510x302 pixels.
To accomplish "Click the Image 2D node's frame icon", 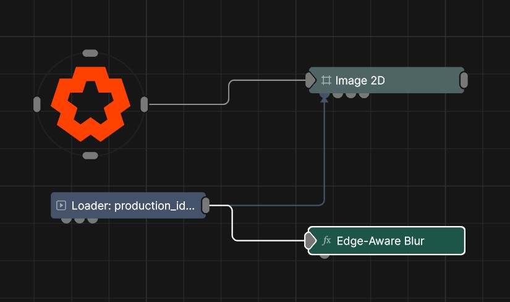I will pos(326,80).
